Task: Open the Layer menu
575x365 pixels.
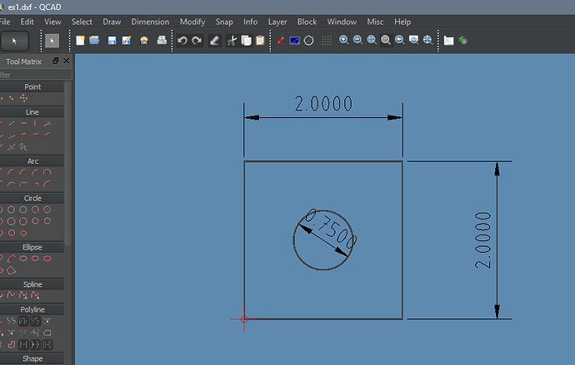Action: point(277,22)
